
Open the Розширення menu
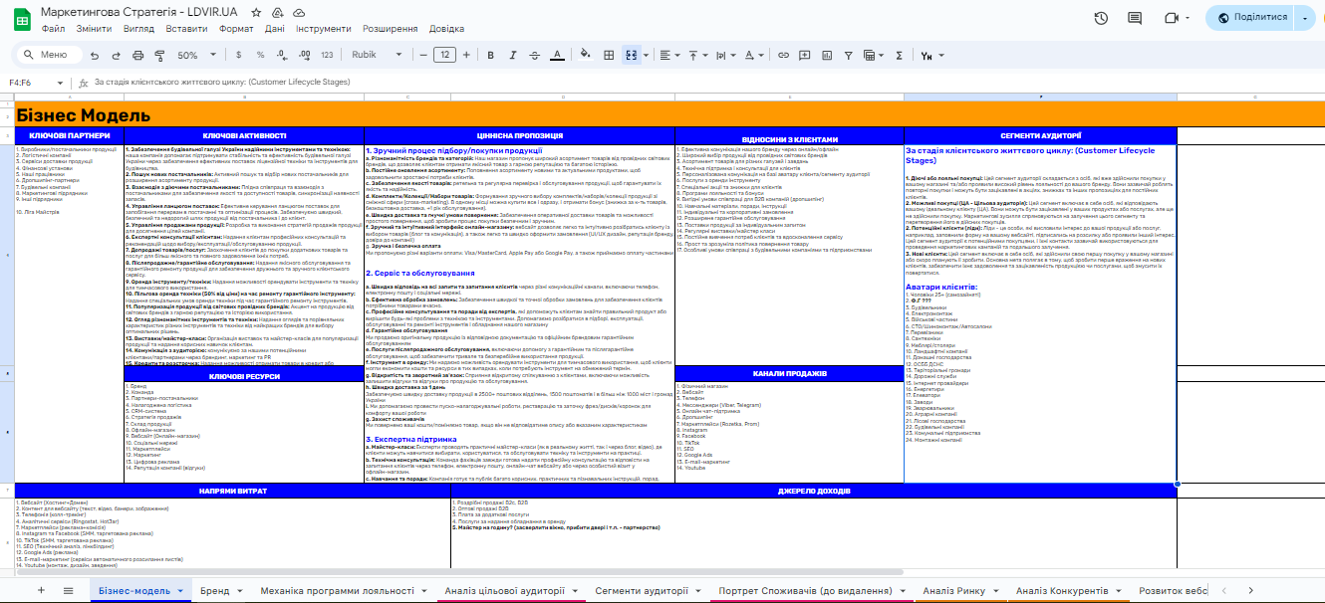pyautogui.click(x=391, y=29)
